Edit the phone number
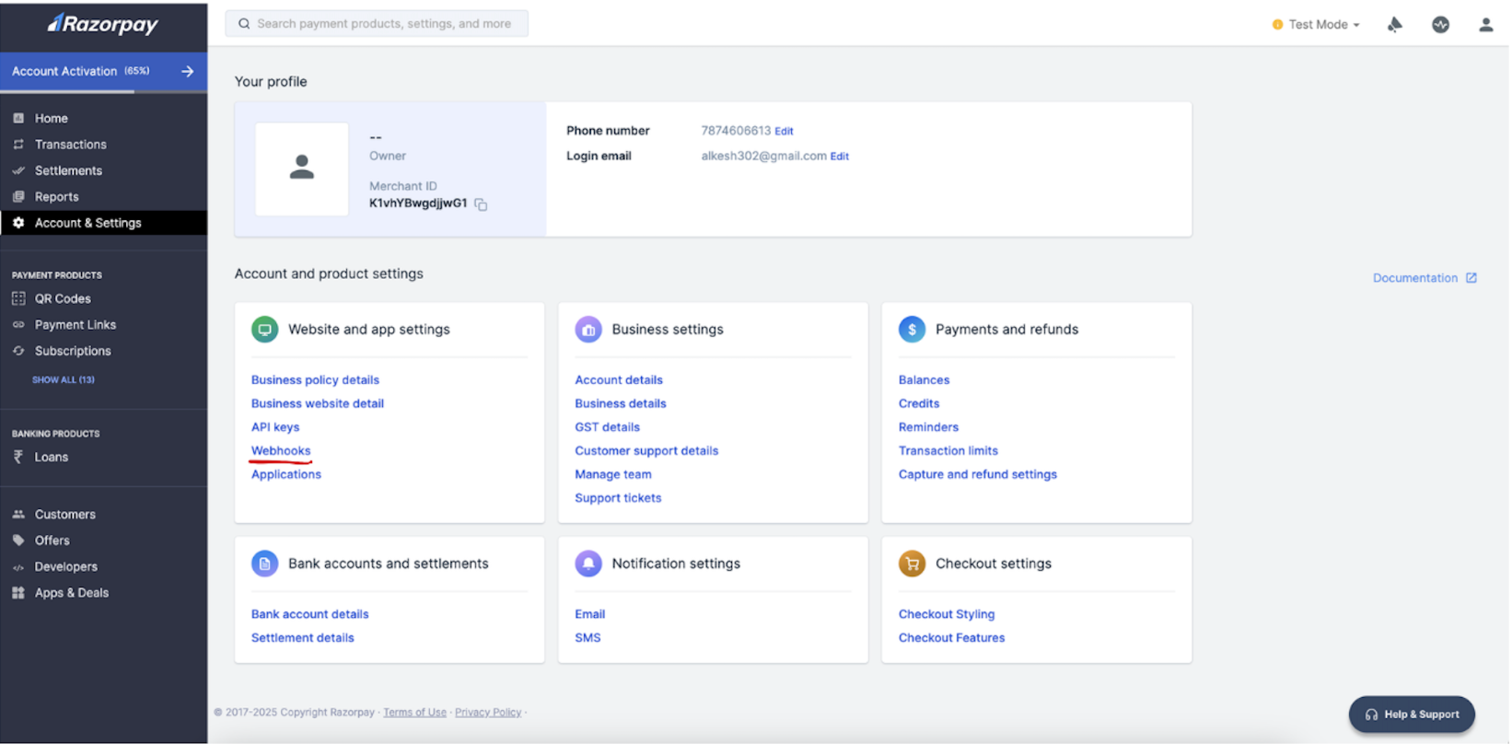1512x744 pixels. [784, 132]
